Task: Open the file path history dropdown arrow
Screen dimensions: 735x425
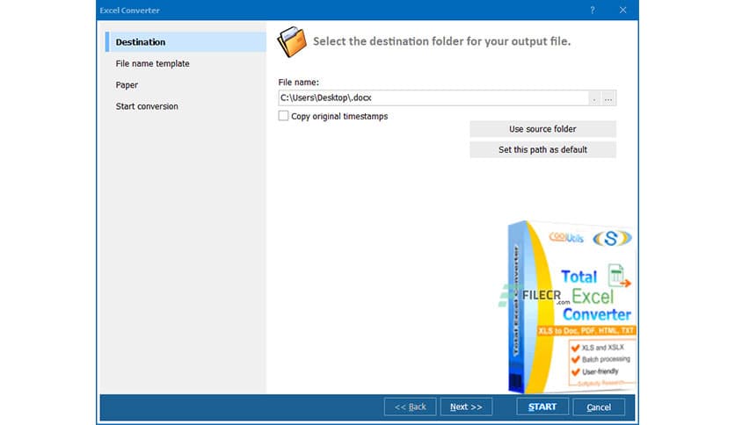Action: point(594,98)
